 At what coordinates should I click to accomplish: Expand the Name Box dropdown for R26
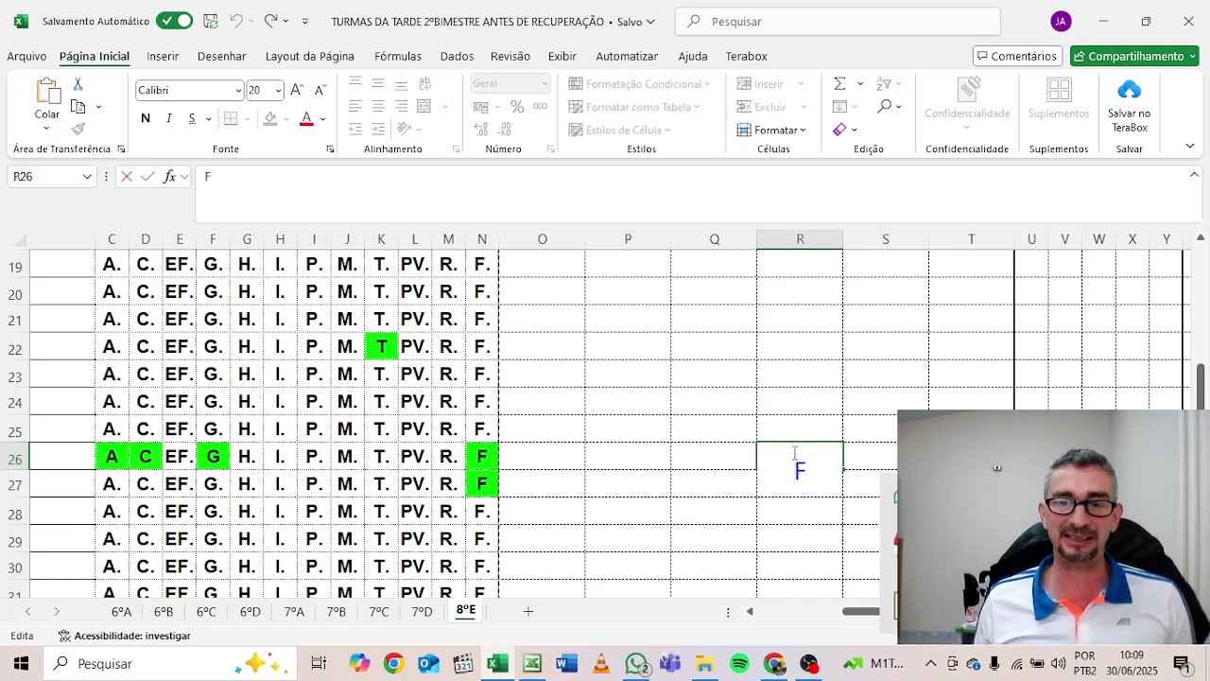point(87,177)
